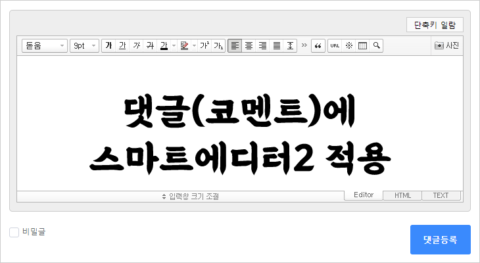The width and height of the screenshot is (480, 263).
Task: Toggle bold text formatting
Action: click(108, 46)
